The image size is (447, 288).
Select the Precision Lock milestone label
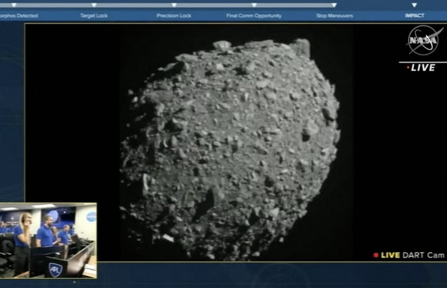point(174,16)
